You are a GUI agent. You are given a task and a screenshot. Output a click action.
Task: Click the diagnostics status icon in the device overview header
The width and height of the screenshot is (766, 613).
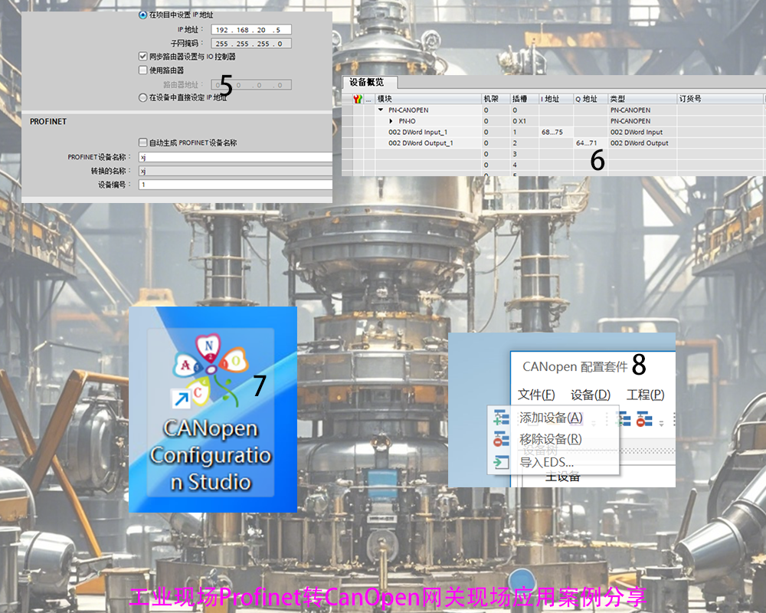(358, 100)
